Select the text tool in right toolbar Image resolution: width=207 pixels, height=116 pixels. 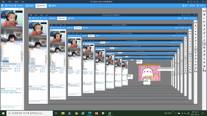tap(204, 44)
